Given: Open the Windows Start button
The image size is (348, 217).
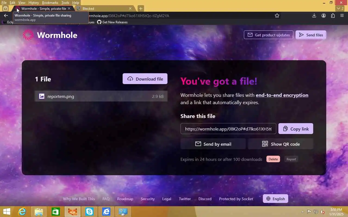Looking at the screenshot, I should (7, 212).
